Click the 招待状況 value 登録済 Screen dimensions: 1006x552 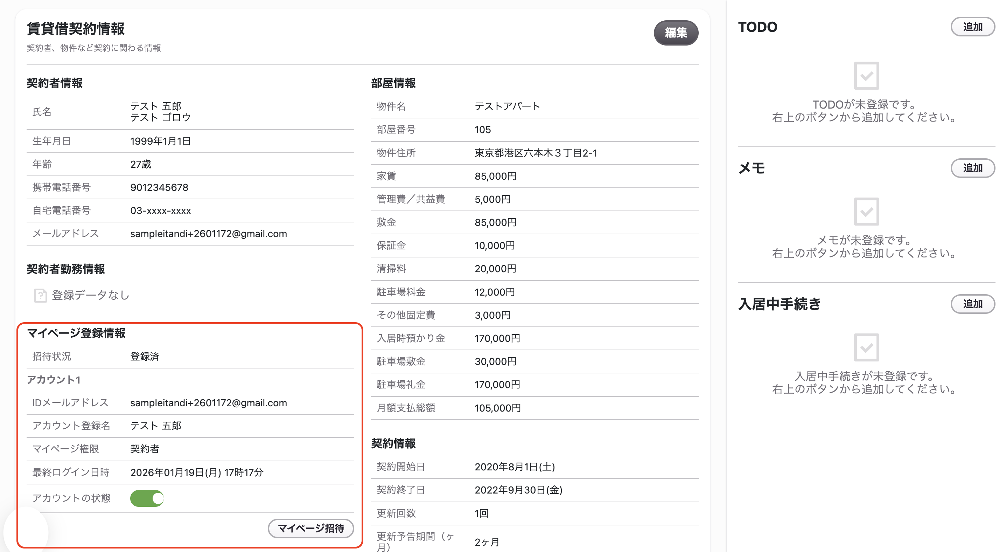[145, 356]
